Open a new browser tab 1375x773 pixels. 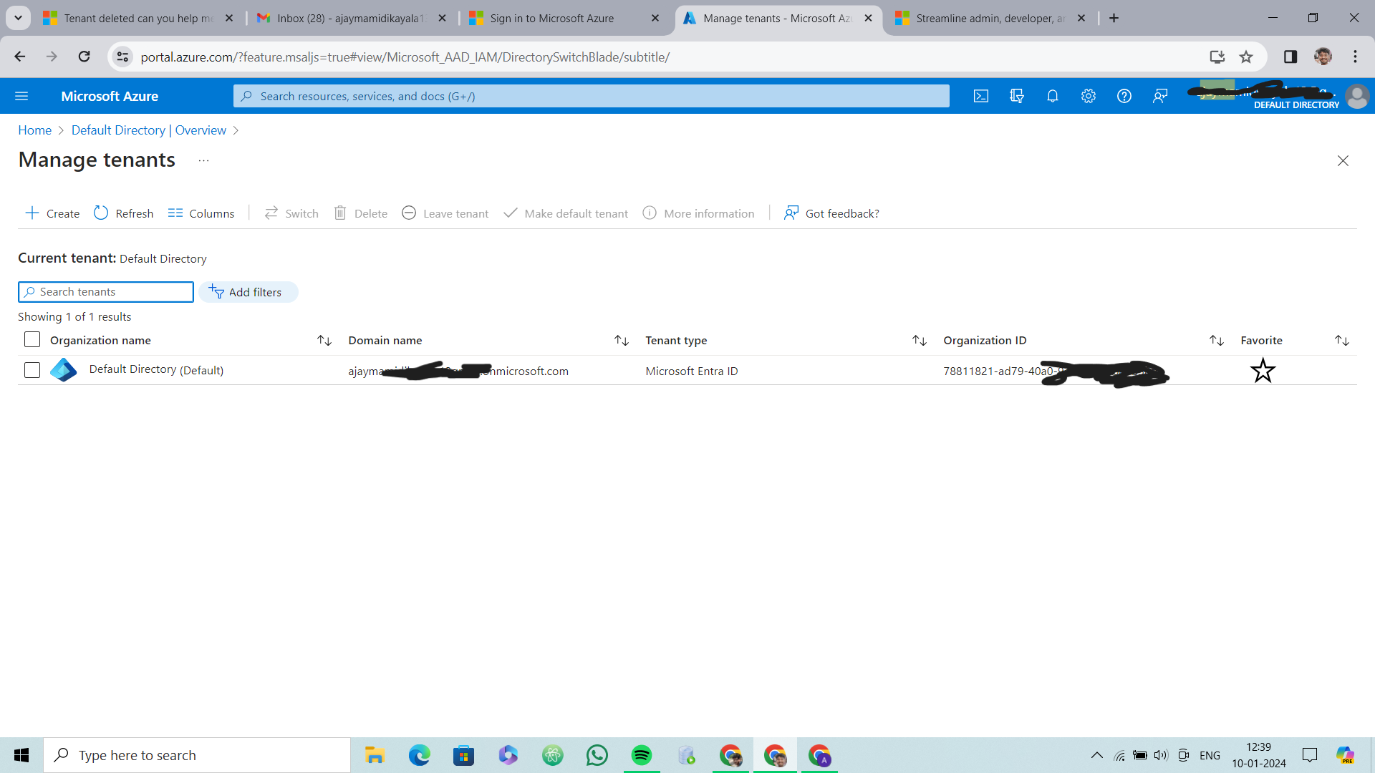pyautogui.click(x=1114, y=19)
